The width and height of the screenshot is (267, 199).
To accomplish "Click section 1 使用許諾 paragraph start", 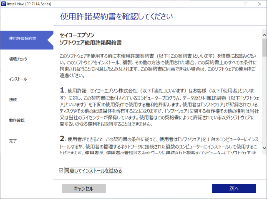I will 73,90.
